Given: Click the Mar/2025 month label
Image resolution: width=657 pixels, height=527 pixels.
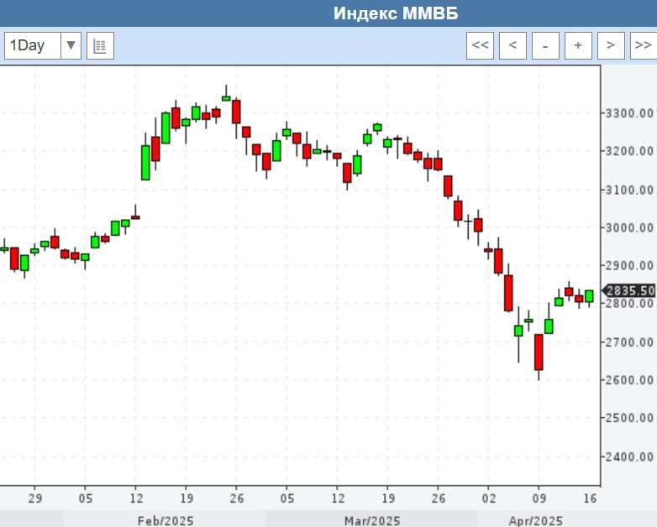Looking at the screenshot, I should click(x=372, y=521).
